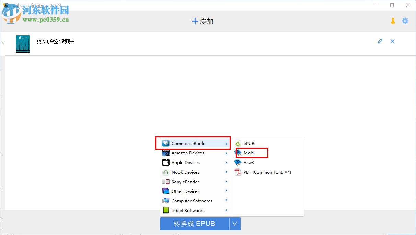Choose Mobi output format
Screen dimensions: 416x235
[x=268, y=153]
